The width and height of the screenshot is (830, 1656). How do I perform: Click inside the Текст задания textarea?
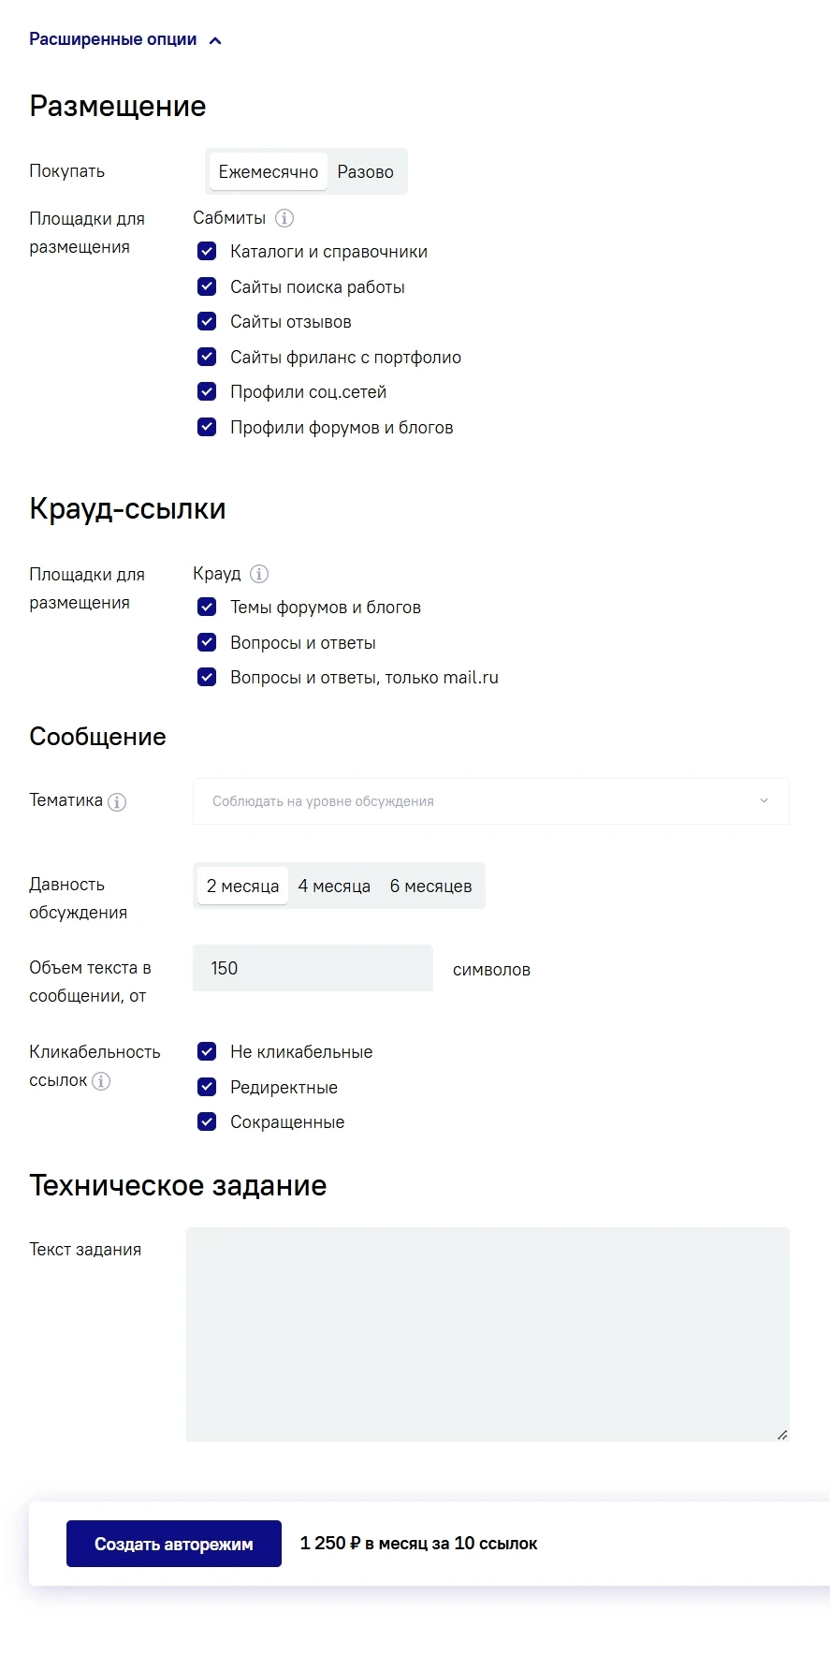point(488,1334)
